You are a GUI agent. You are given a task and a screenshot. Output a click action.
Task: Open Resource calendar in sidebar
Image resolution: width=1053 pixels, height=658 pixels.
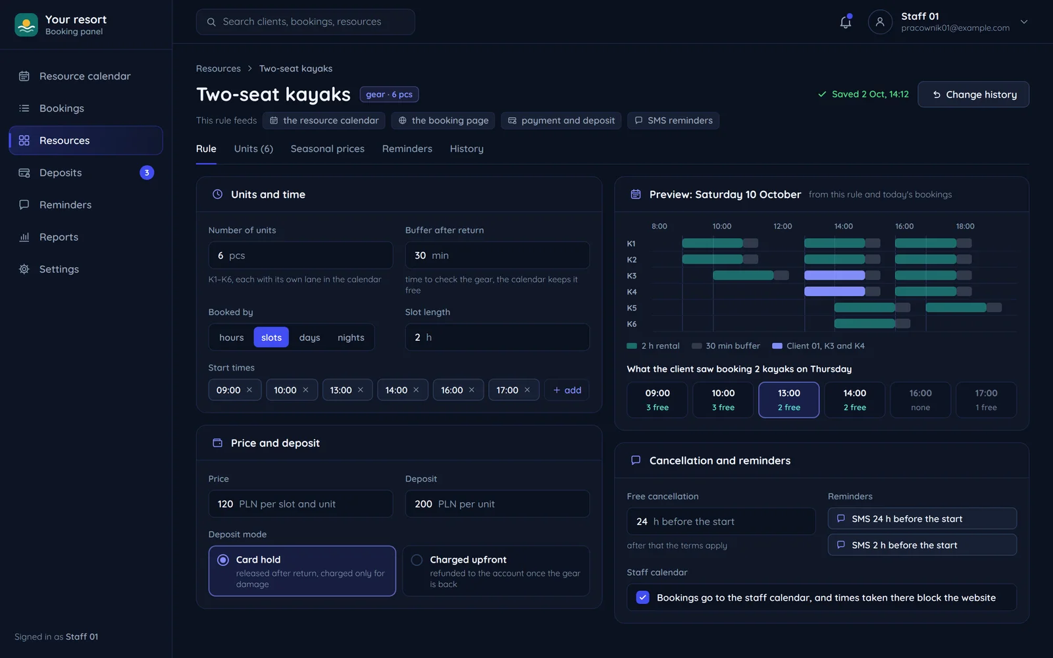click(86, 76)
